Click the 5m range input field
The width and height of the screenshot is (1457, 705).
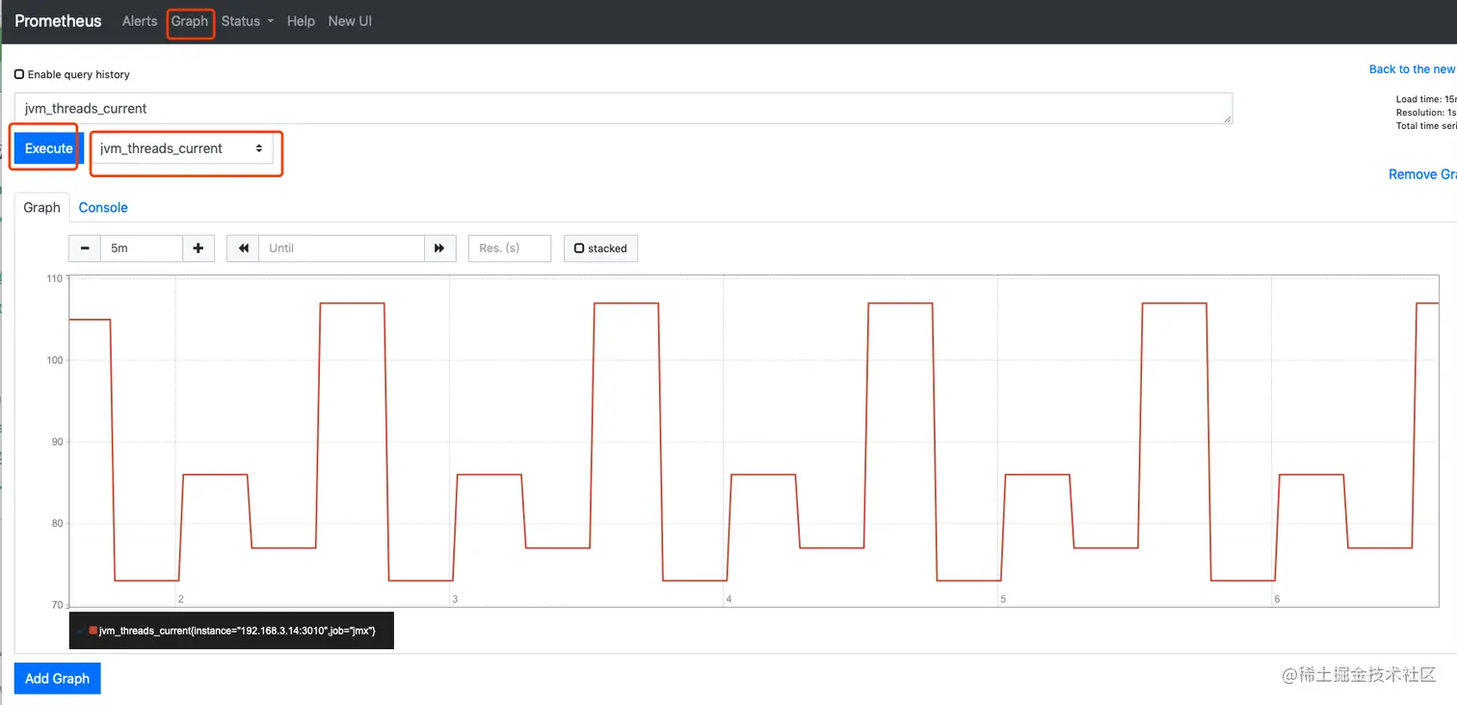(x=141, y=248)
